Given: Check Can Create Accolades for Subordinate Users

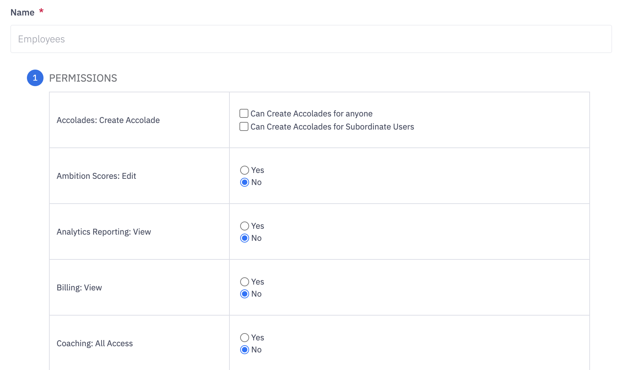Looking at the screenshot, I should pos(244,126).
